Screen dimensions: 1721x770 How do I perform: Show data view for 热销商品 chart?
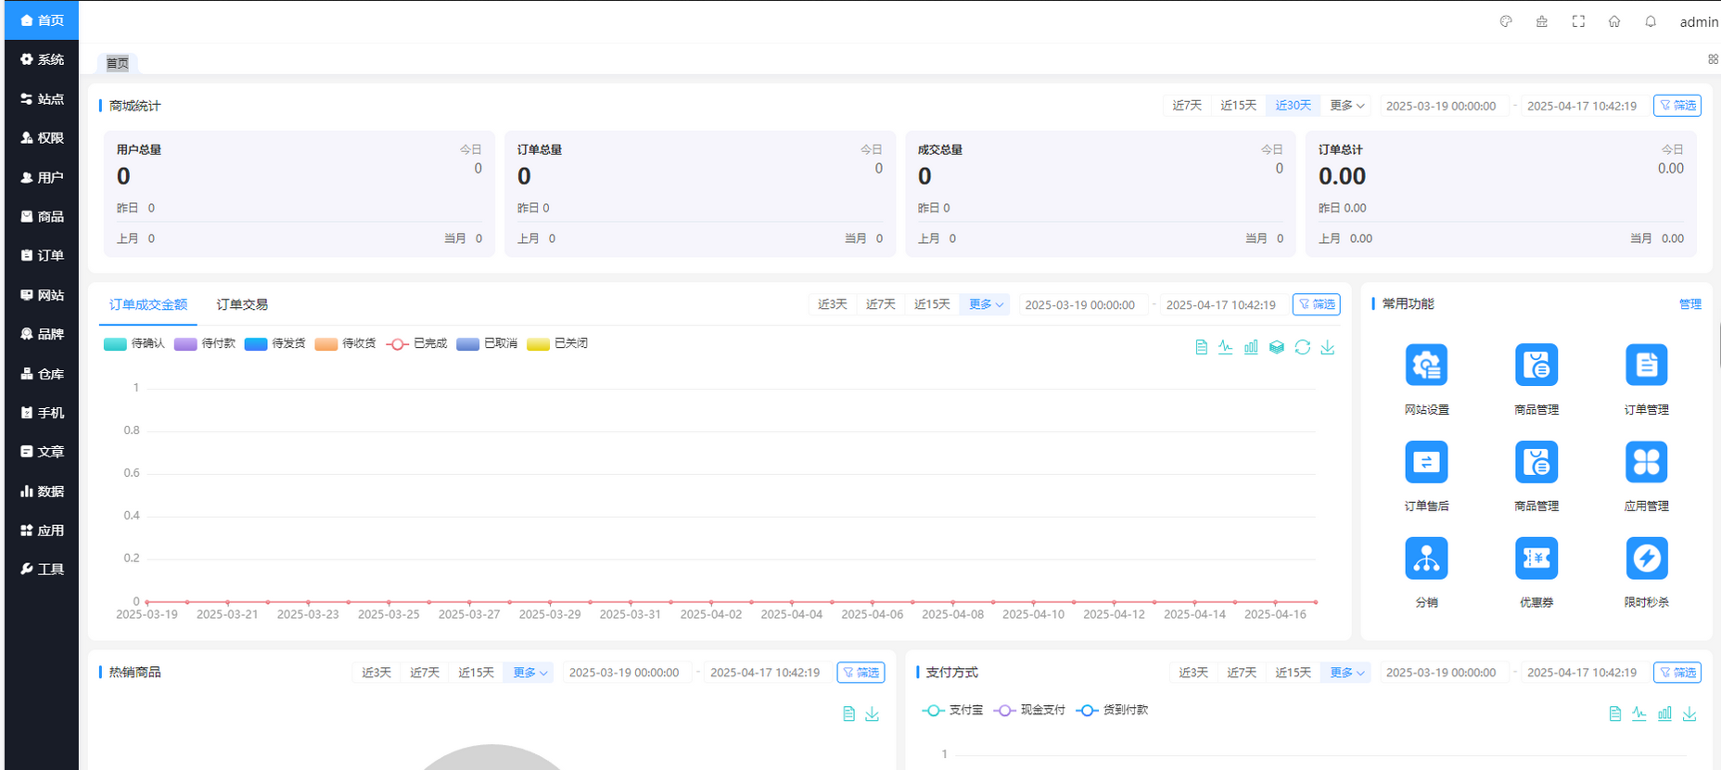(848, 713)
